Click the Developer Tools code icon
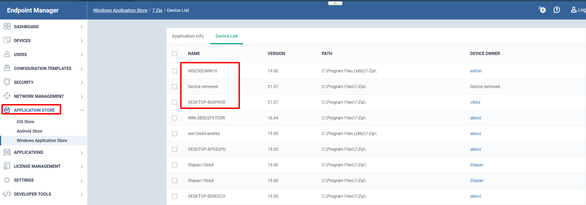The width and height of the screenshot is (586, 205). coord(7,194)
